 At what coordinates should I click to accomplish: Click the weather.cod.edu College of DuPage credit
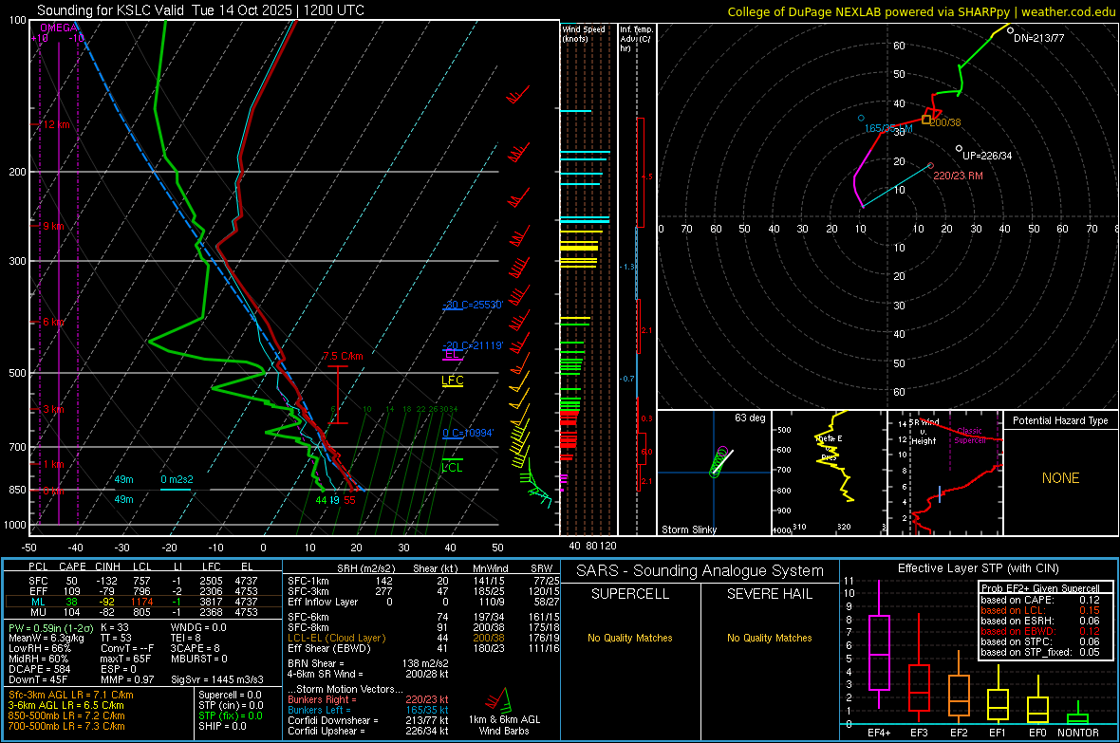click(921, 11)
